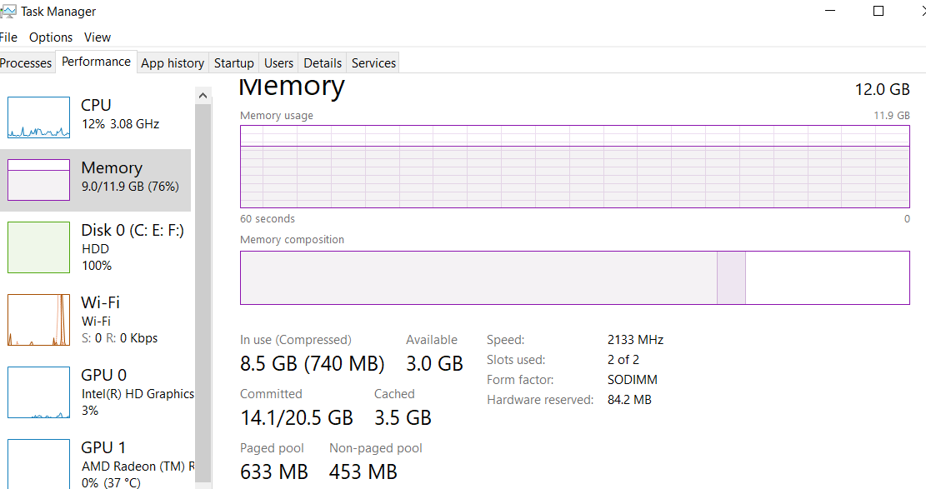Screen dimensions: 926x489
Task: Open the Wi-Fi activity graph thumbnail
Action: click(x=38, y=320)
